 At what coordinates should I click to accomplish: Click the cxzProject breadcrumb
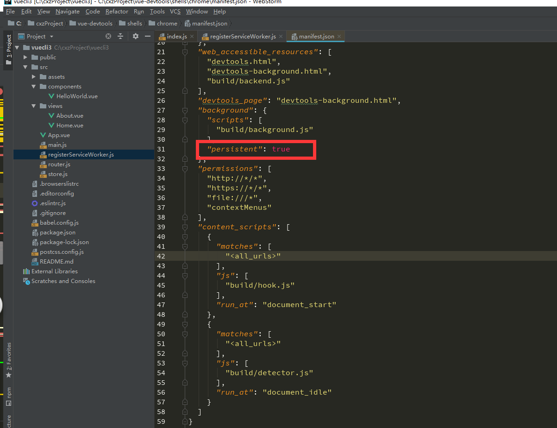(45, 23)
